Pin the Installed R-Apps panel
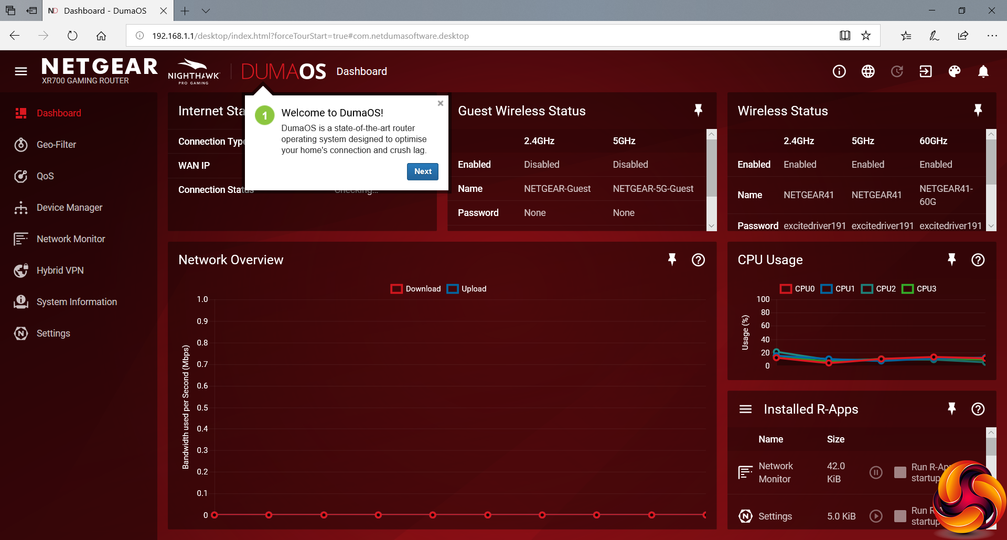The image size is (1007, 540). pyautogui.click(x=951, y=409)
